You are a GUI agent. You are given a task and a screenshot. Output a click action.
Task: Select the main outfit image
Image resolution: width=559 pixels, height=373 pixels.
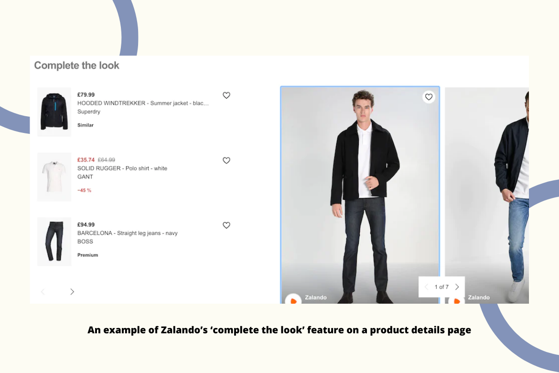click(x=360, y=195)
